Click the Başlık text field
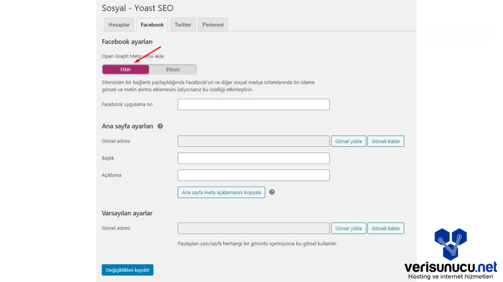This screenshot has height=282, width=503. pos(253,158)
